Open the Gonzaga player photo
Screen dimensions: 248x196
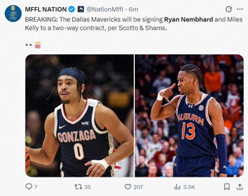[79, 116]
